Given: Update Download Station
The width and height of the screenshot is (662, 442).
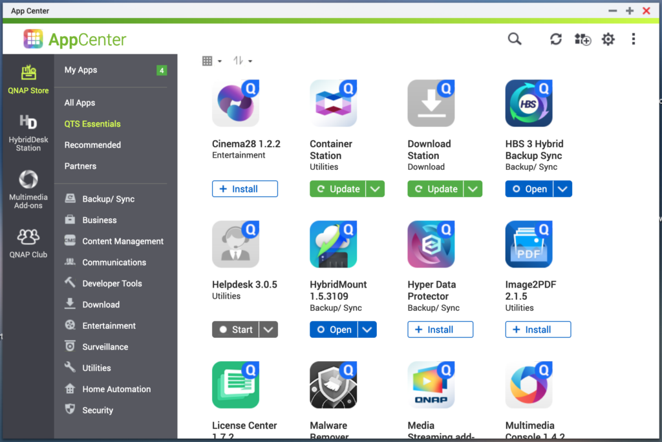Looking at the screenshot, I should (436, 189).
